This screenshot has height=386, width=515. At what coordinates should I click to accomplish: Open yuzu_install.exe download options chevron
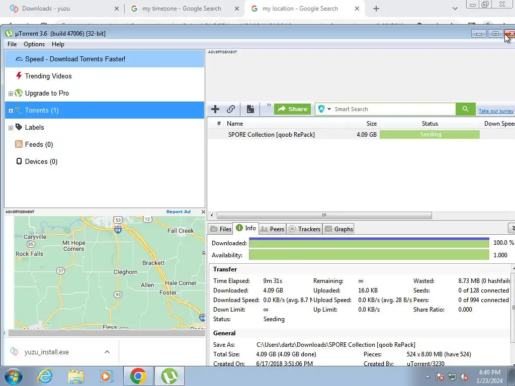point(107,352)
